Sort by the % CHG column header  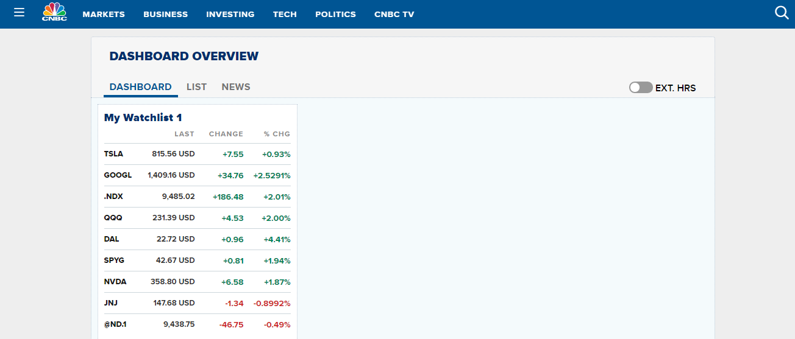click(277, 134)
